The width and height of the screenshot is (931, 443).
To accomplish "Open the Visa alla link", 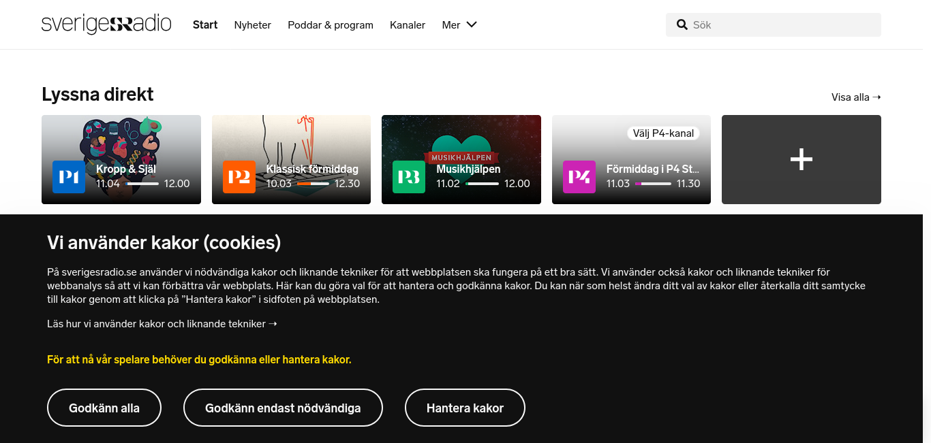I will coord(856,97).
